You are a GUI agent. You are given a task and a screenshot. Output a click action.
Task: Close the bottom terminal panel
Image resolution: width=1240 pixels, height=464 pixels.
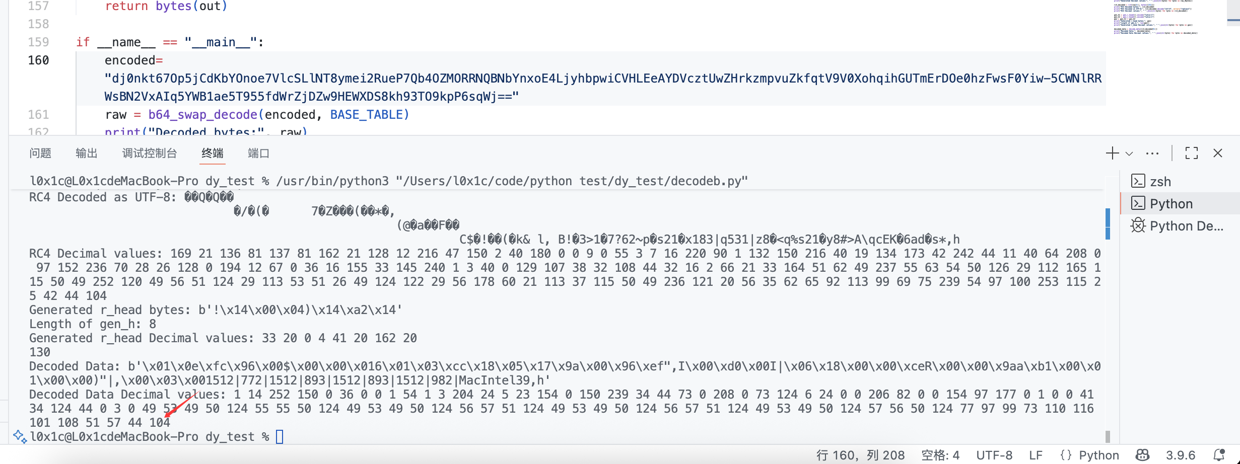click(1218, 153)
